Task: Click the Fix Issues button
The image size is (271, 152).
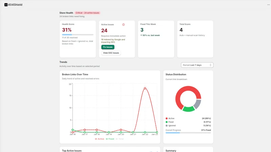Action: coord(108,47)
